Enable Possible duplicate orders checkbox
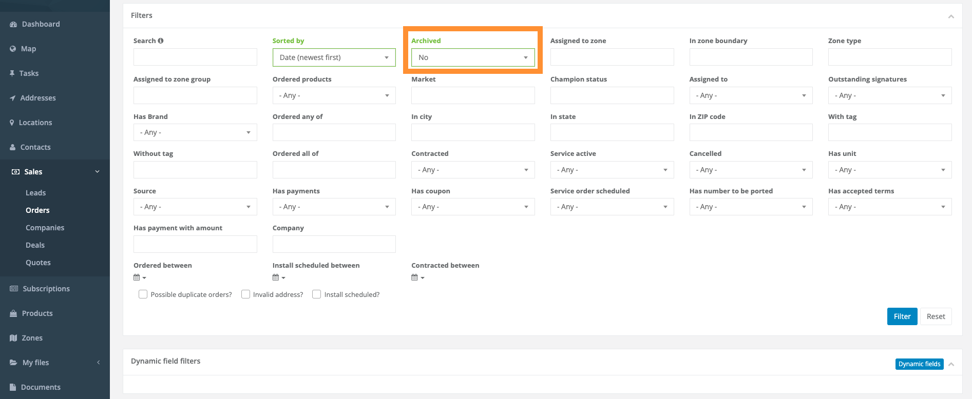The width and height of the screenshot is (972, 399). [x=143, y=294]
